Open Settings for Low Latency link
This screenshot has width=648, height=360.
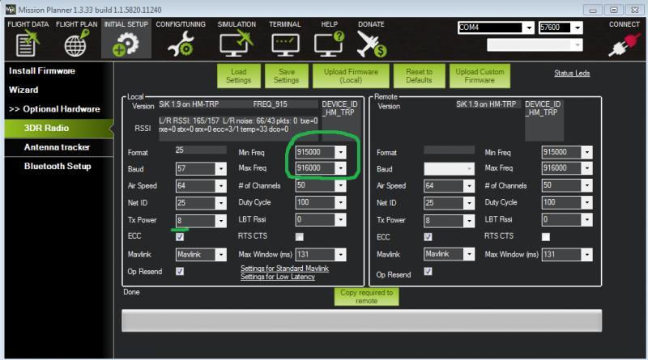click(x=279, y=277)
